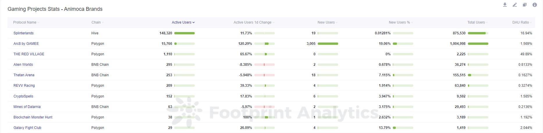The width and height of the screenshot is (543, 133).
Task: Open the Total Users column dropdown
Action: click(x=487, y=22)
